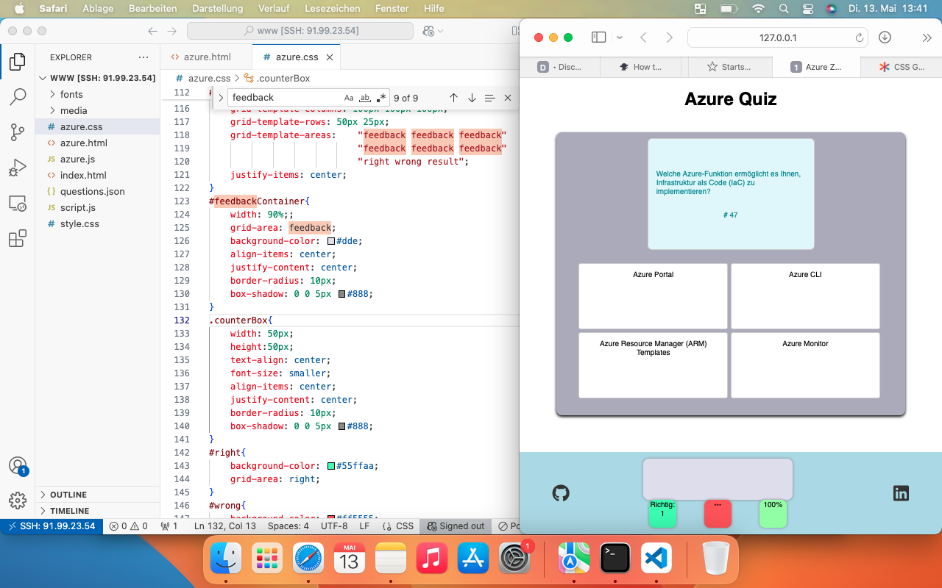Expand replace field in find widget

(x=221, y=98)
